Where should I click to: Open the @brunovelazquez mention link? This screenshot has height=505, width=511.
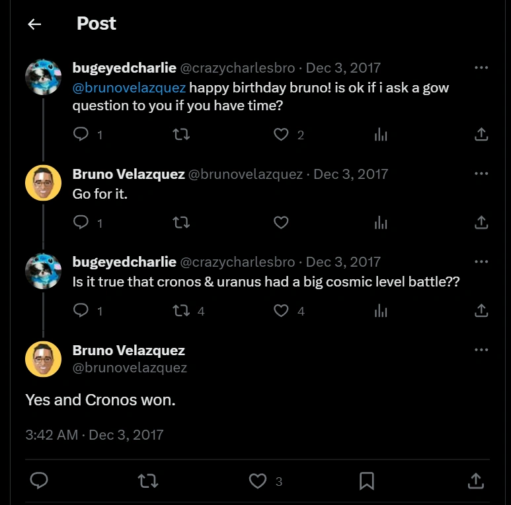click(129, 87)
